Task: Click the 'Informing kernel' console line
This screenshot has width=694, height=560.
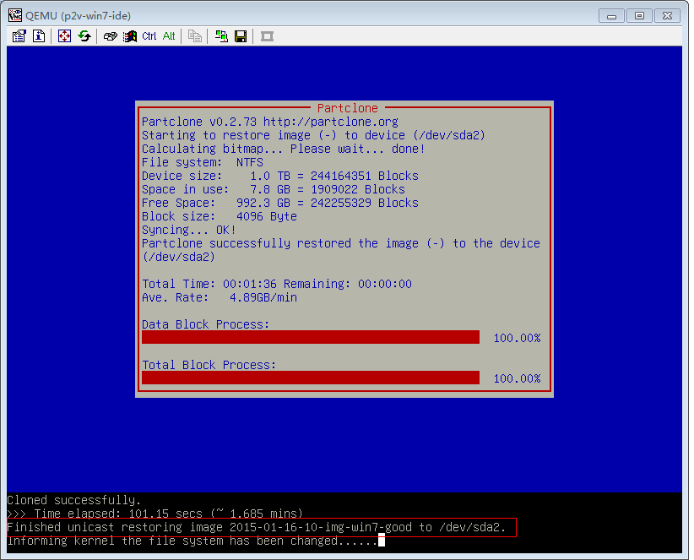Action: click(x=192, y=541)
